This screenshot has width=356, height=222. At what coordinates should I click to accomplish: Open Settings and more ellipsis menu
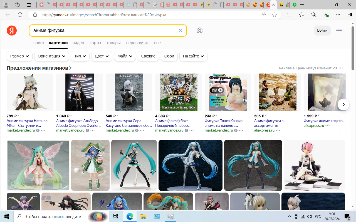(x=338, y=15)
